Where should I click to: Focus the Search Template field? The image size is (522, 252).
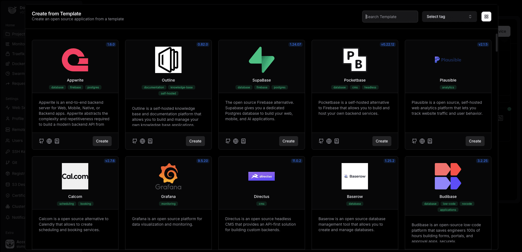click(390, 17)
